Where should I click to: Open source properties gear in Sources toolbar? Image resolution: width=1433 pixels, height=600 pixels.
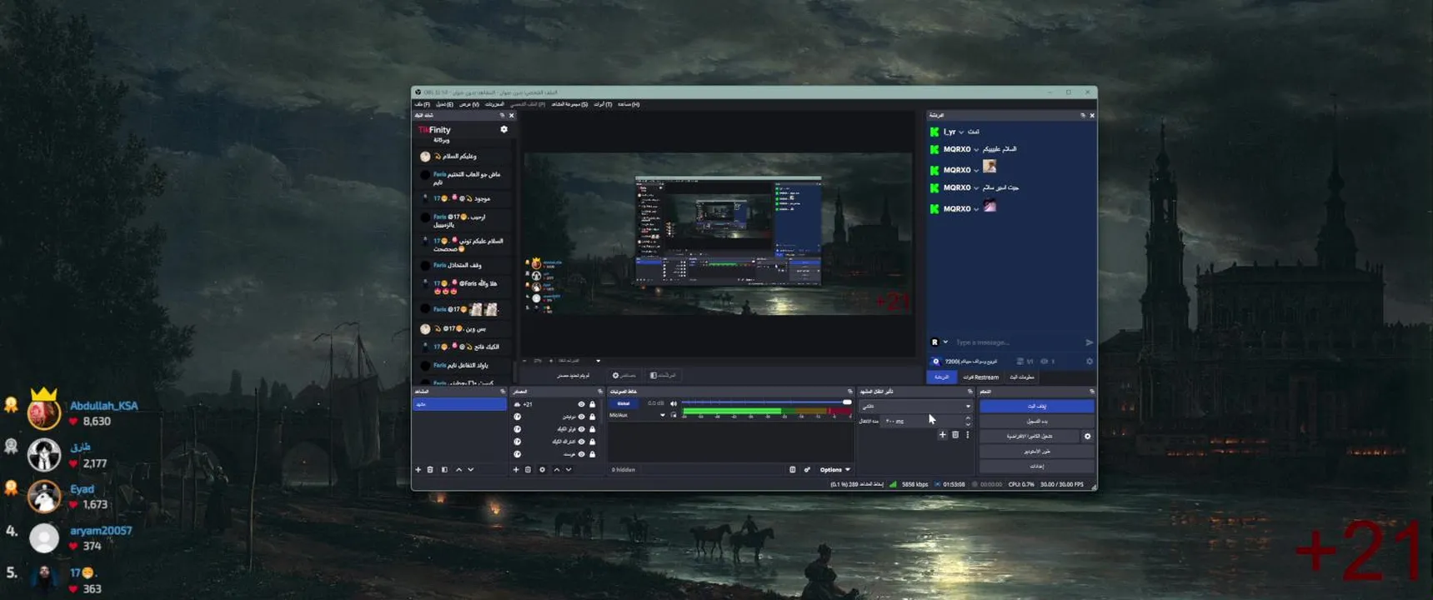pyautogui.click(x=542, y=470)
